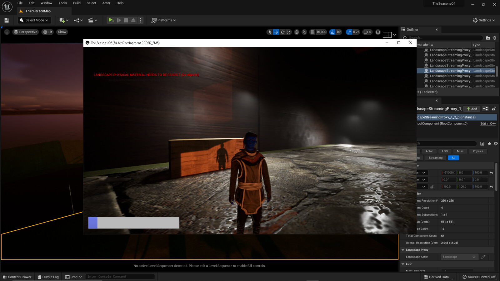Open the Platforms dropdown

tap(163, 20)
